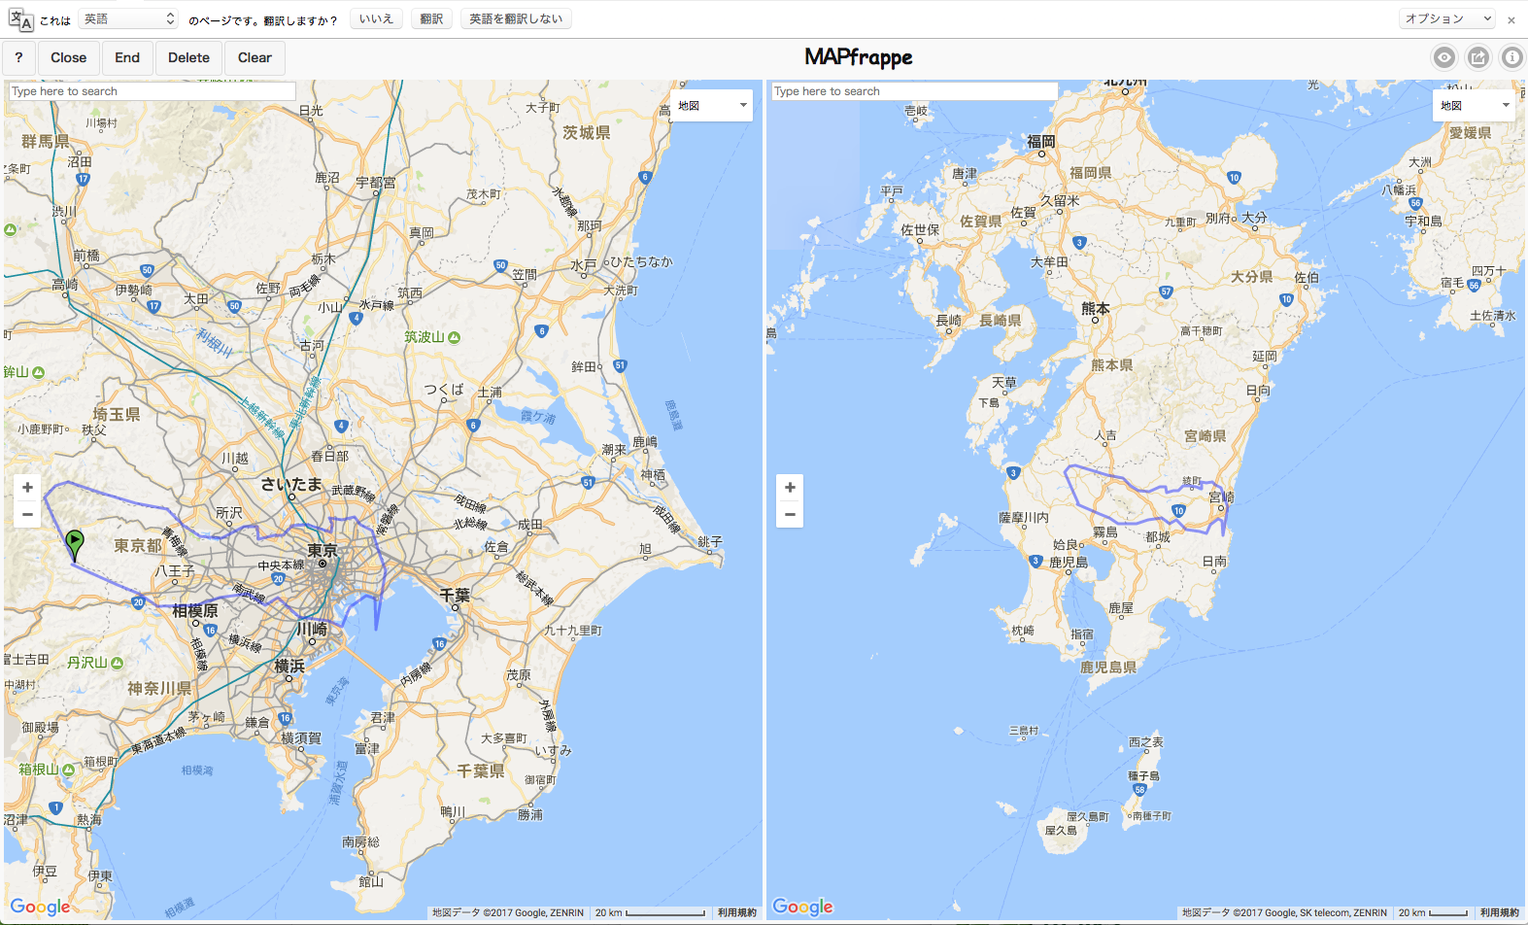Open the オプション dropdown

pyautogui.click(x=1447, y=18)
